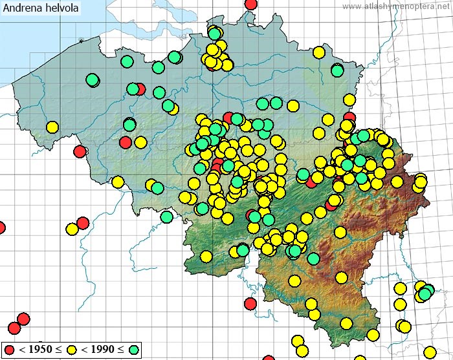This screenshot has width=453, height=360.
Task: Click the lone yellow marker in far-western Belgium
Action: [52, 127]
